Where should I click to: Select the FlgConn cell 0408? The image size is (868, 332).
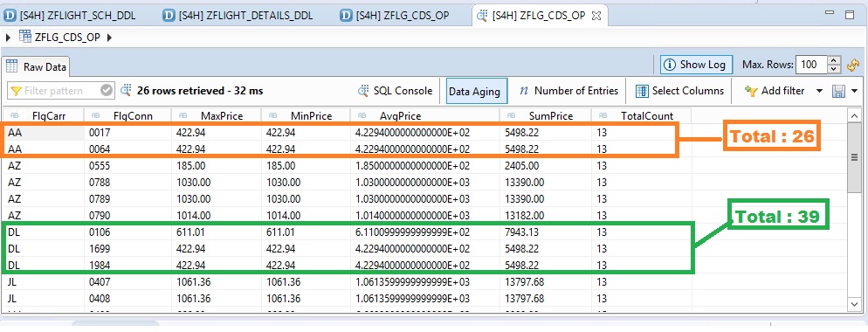point(127,299)
